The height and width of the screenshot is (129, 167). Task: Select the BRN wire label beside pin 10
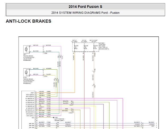point(40,109)
